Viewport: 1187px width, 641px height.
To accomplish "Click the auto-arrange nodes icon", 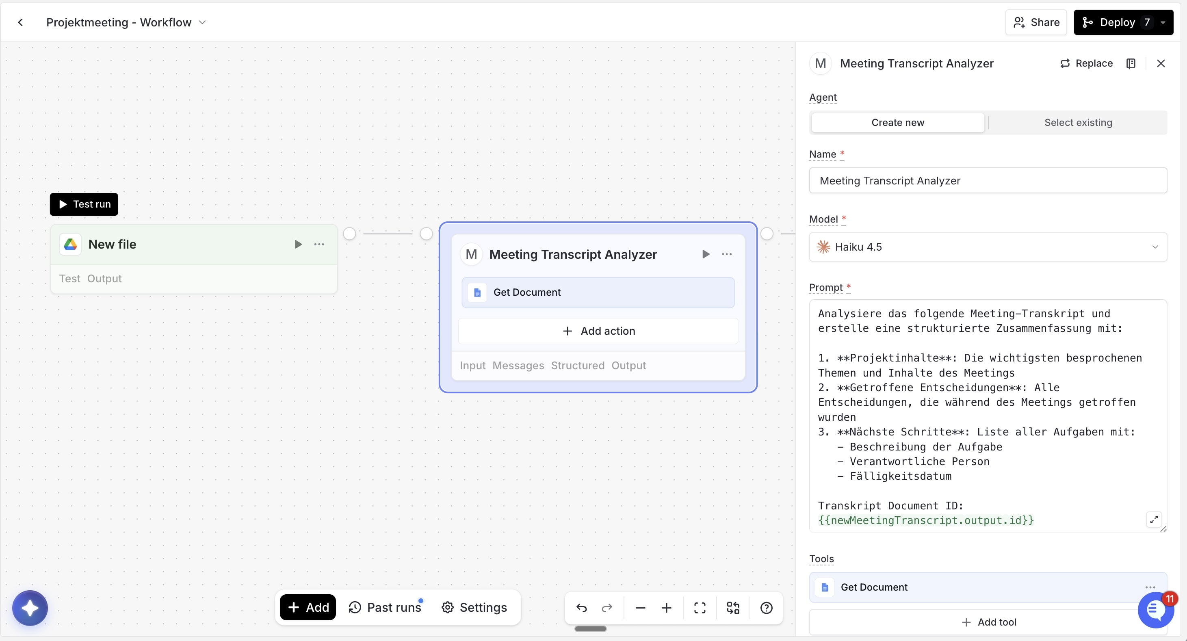I will 733,608.
